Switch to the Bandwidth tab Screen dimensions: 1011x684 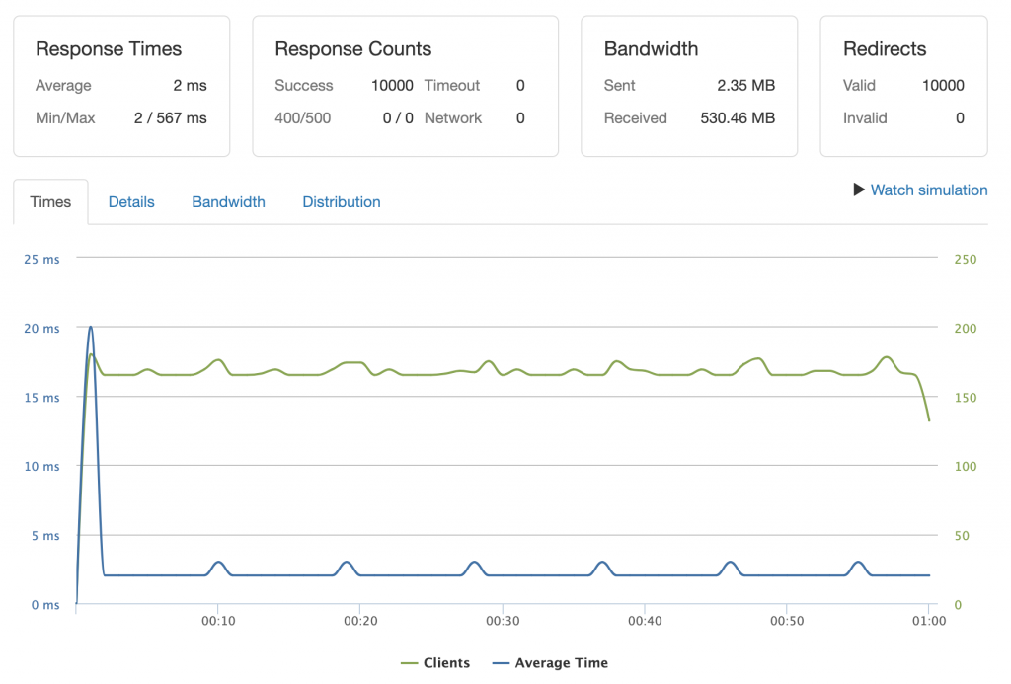(228, 202)
